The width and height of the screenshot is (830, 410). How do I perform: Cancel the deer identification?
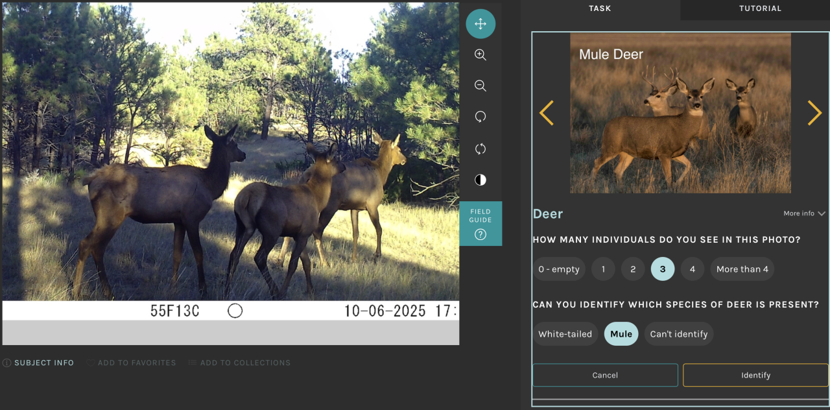[605, 375]
